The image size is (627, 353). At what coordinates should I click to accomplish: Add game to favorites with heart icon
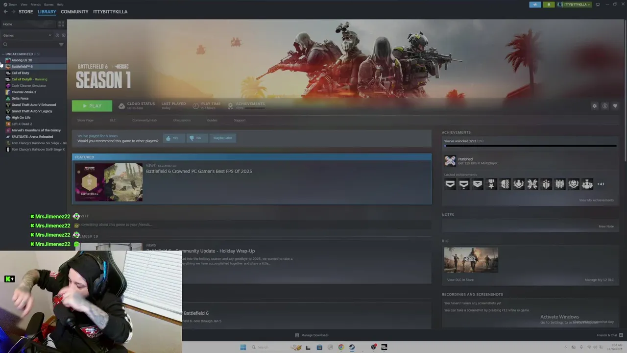click(x=615, y=106)
